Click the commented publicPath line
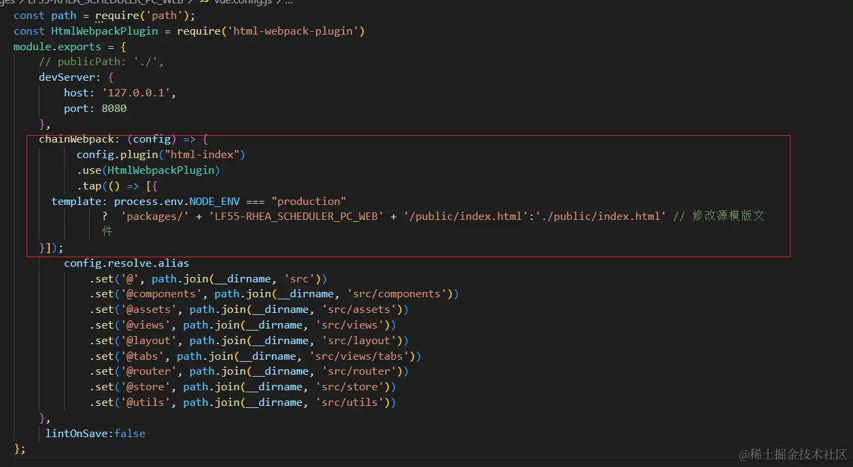 pos(102,62)
